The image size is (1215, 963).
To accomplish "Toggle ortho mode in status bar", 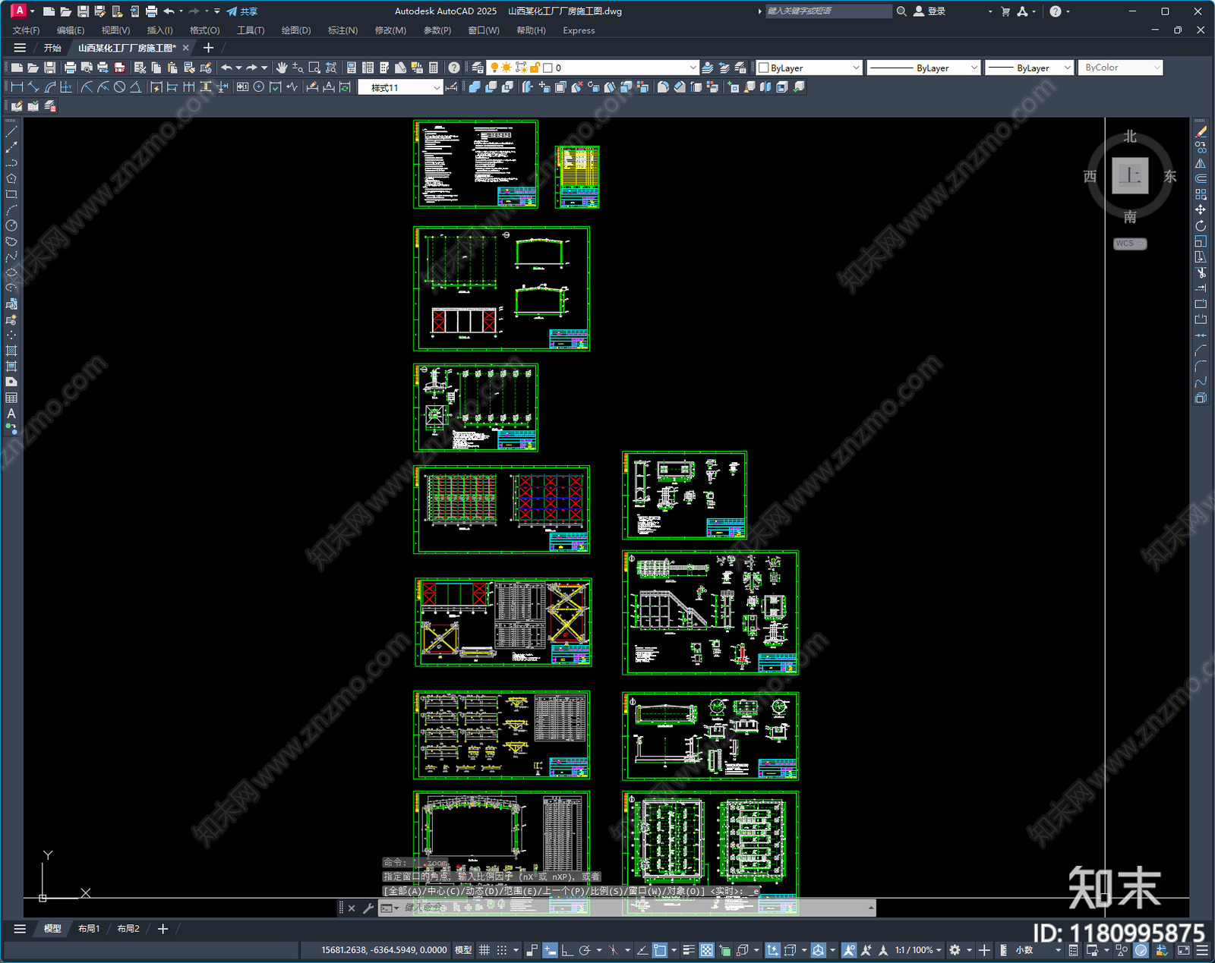I will coord(566,950).
